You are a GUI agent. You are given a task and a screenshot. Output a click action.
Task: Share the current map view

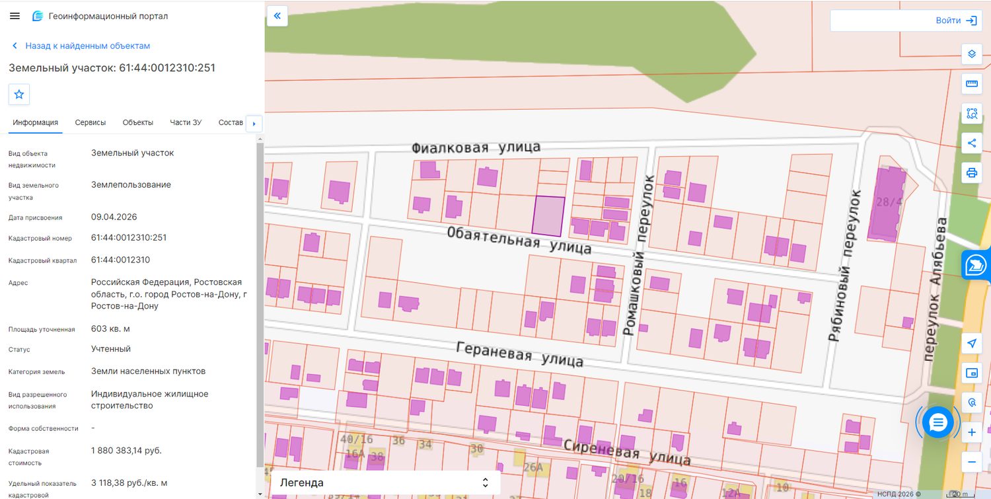click(x=971, y=143)
